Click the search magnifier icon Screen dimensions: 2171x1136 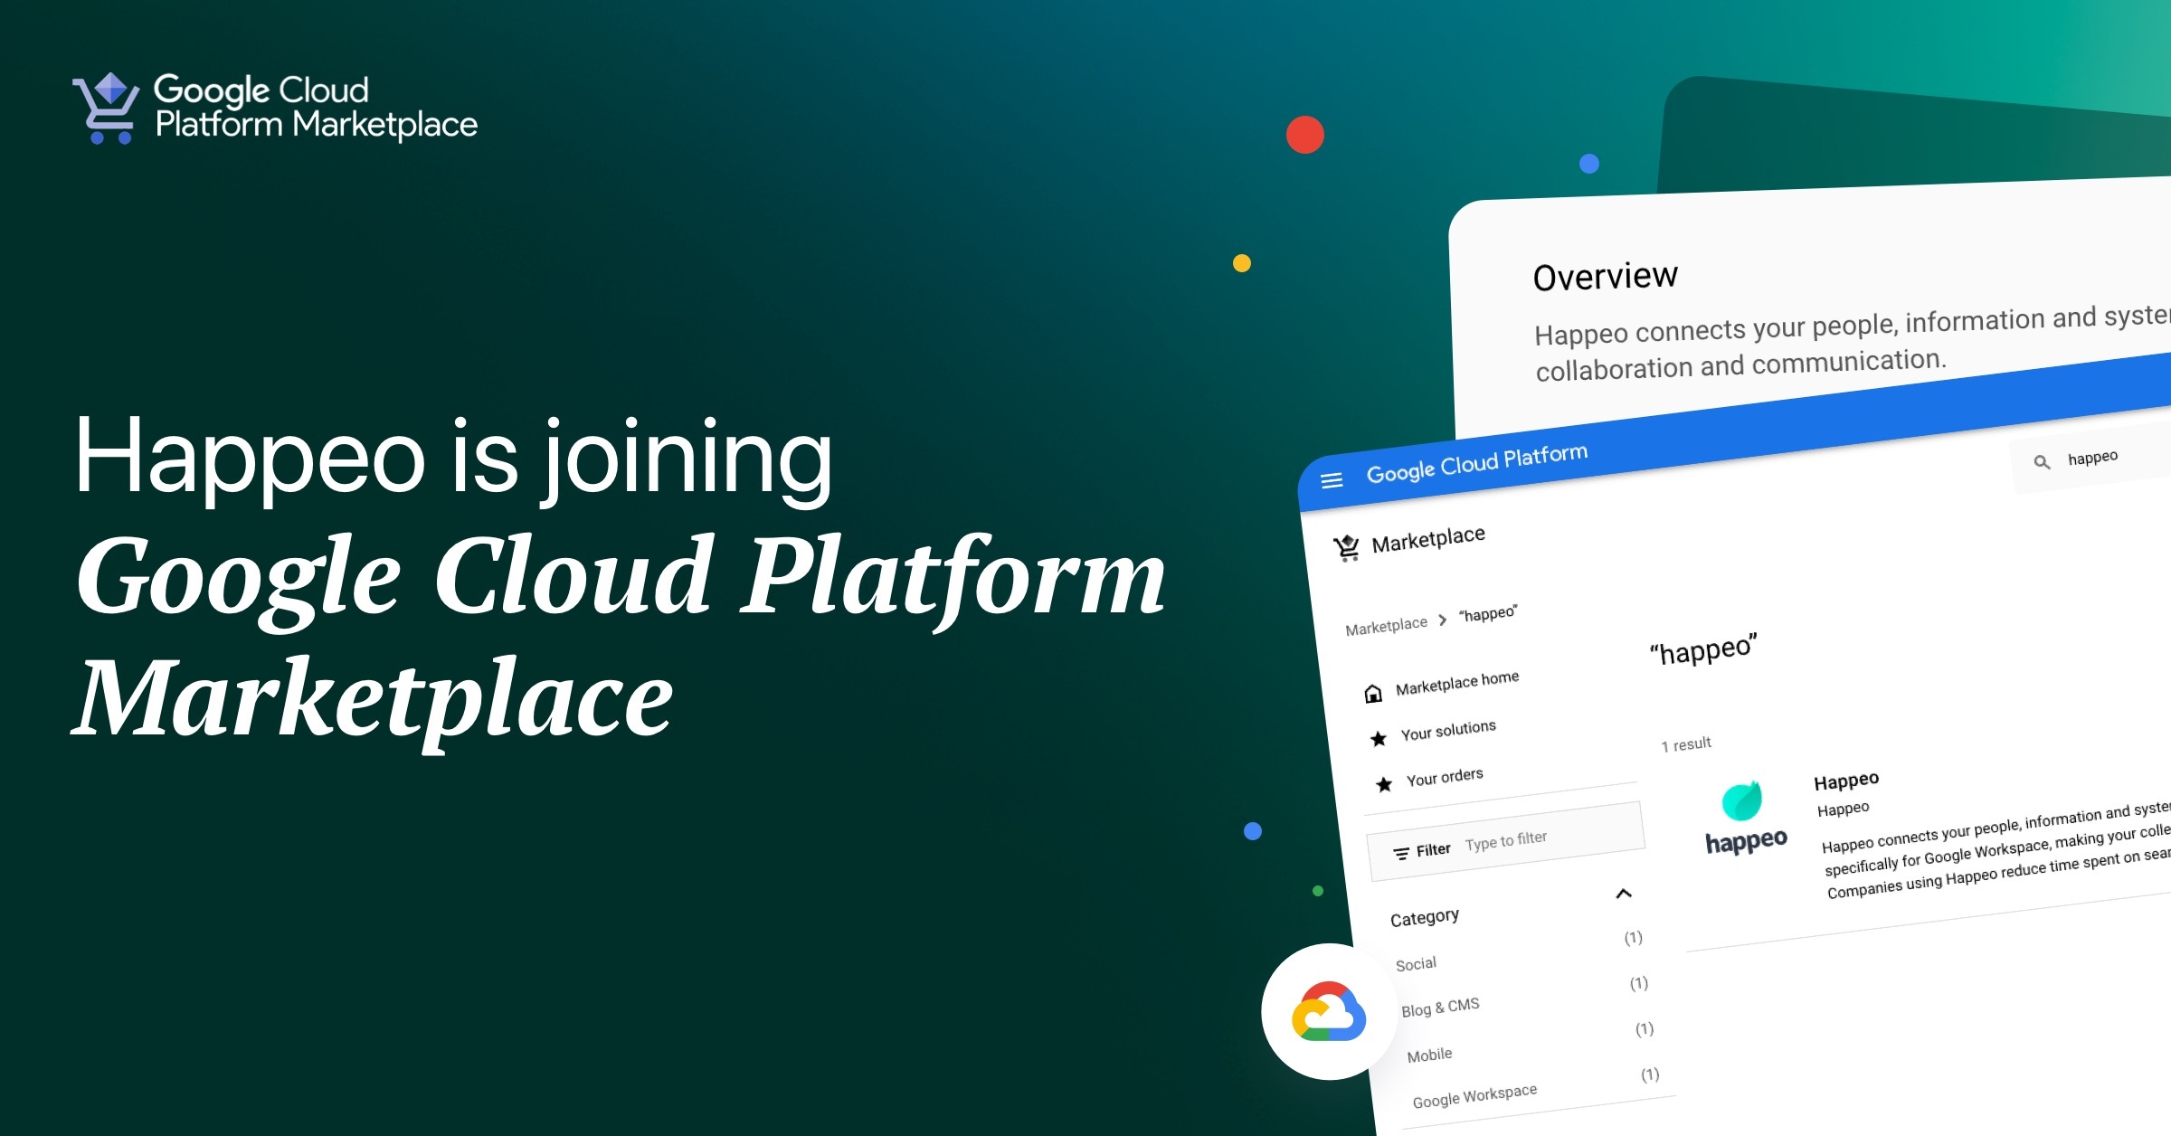pos(2042,462)
